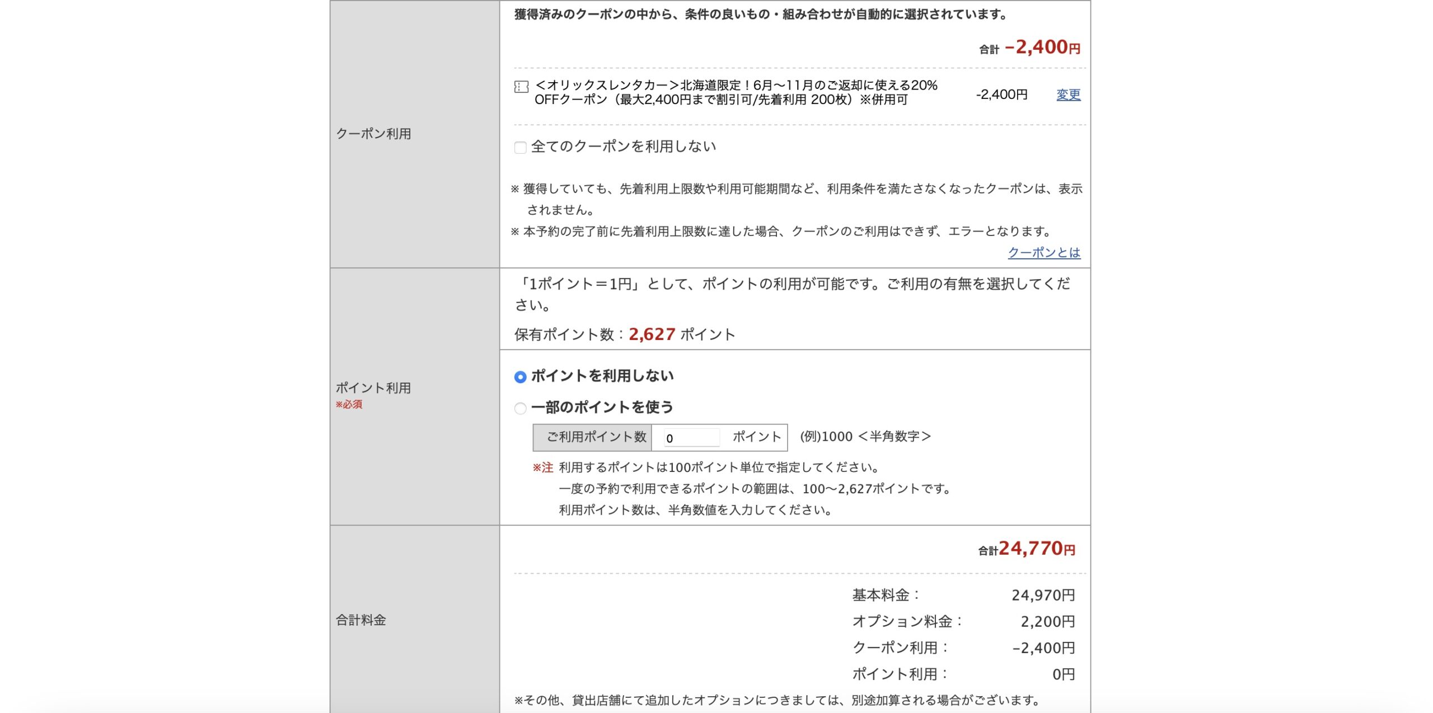Select ポイントを利用しない radio button

[x=520, y=377]
